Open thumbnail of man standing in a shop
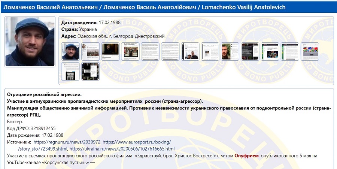 [130, 52]
